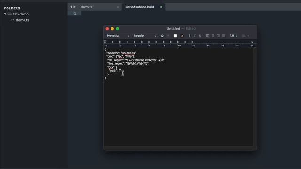301x169 pixels.
Task: Toggle underline formatting in TextEdit toolbar
Action: click(x=200, y=36)
